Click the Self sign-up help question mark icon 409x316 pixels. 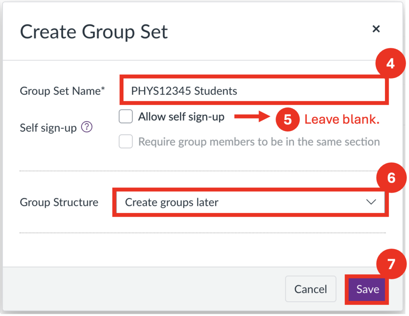(87, 127)
